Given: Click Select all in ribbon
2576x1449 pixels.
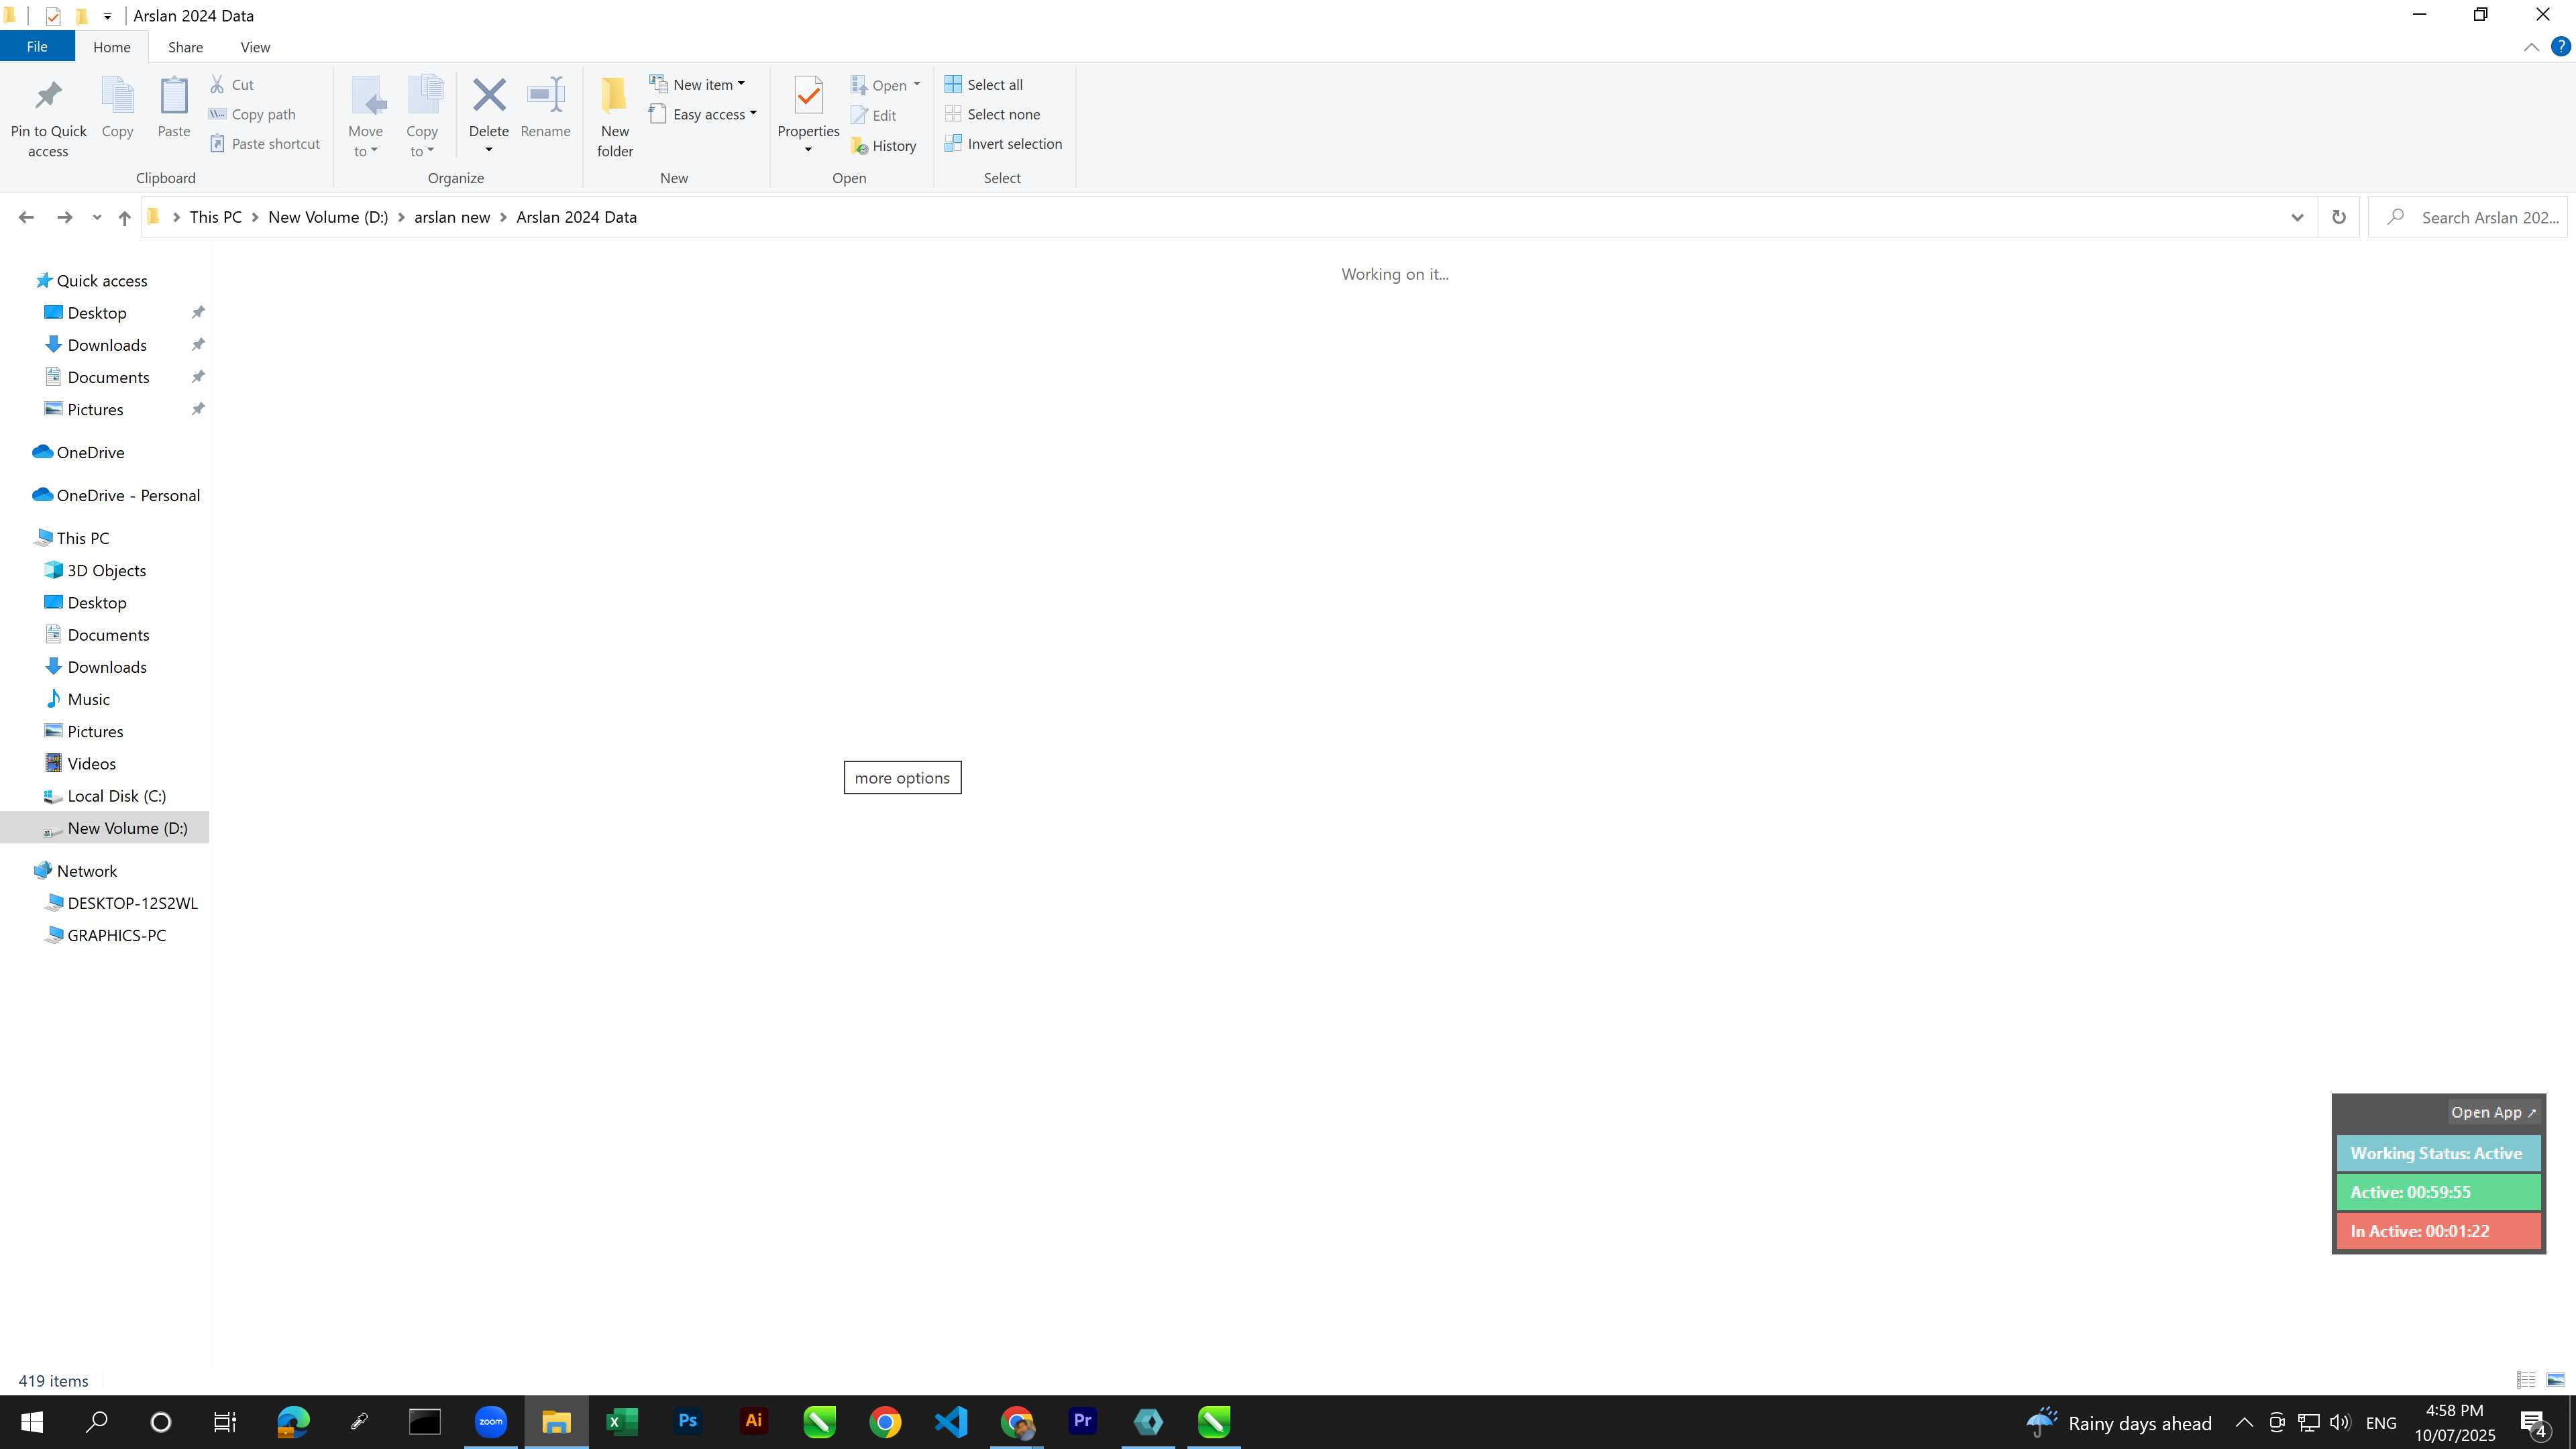Looking at the screenshot, I should pyautogui.click(x=984, y=85).
